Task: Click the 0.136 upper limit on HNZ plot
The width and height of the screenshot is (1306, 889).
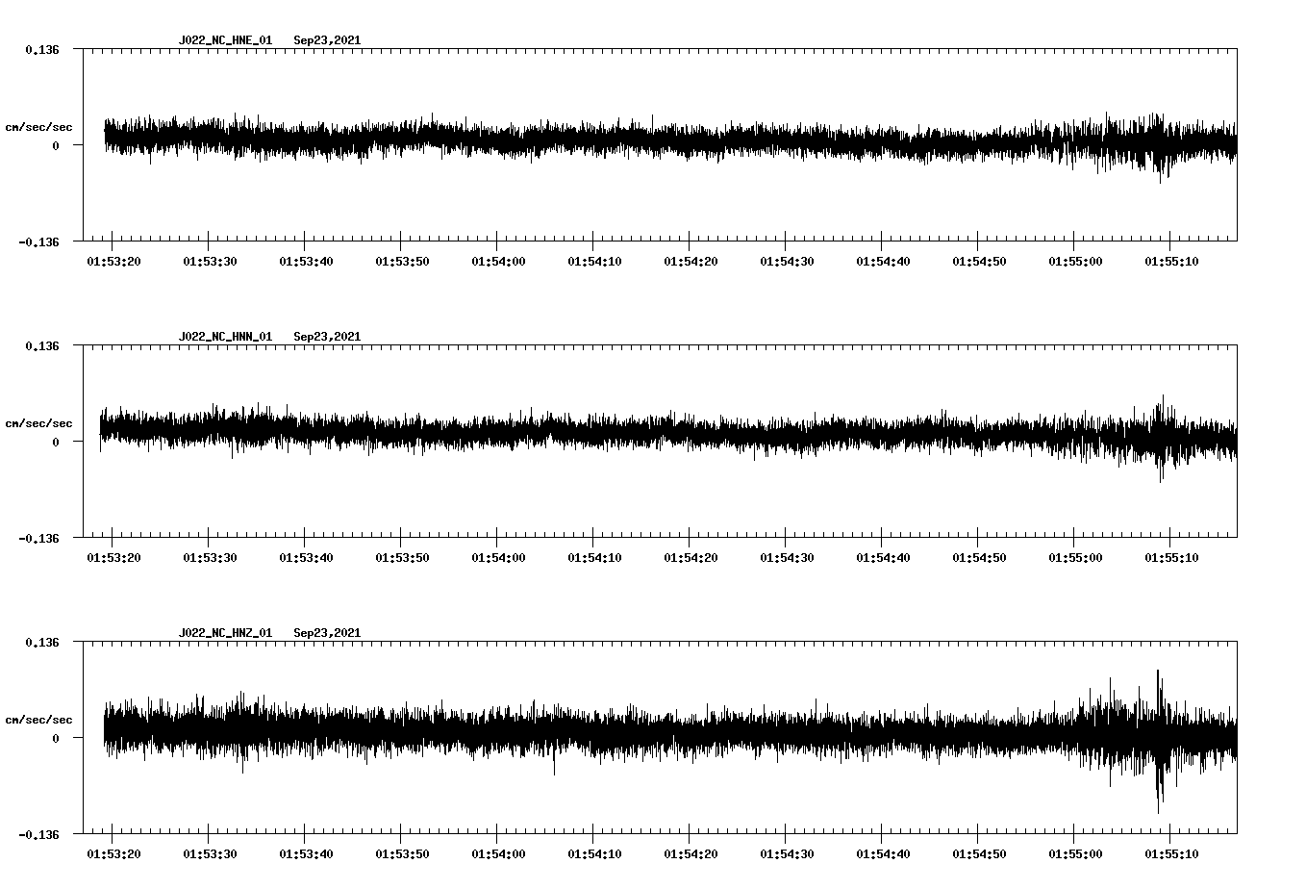Action: coord(41,642)
